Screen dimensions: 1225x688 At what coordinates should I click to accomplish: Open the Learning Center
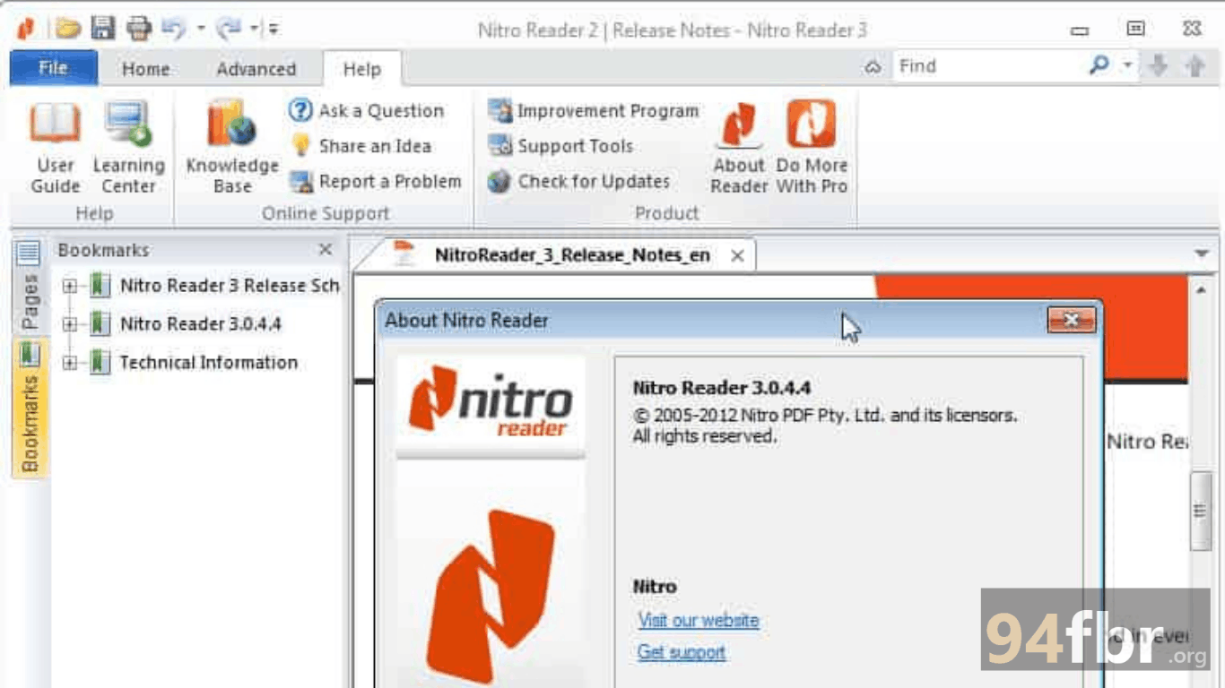128,148
